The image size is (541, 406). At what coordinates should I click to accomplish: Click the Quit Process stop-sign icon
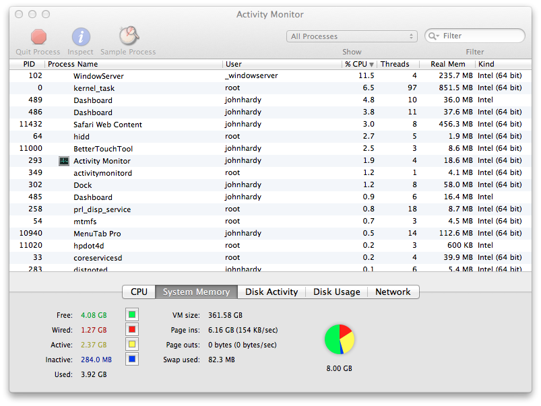coord(38,37)
